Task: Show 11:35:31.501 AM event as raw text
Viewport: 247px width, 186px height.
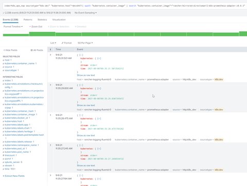Action: [x=86, y=75]
